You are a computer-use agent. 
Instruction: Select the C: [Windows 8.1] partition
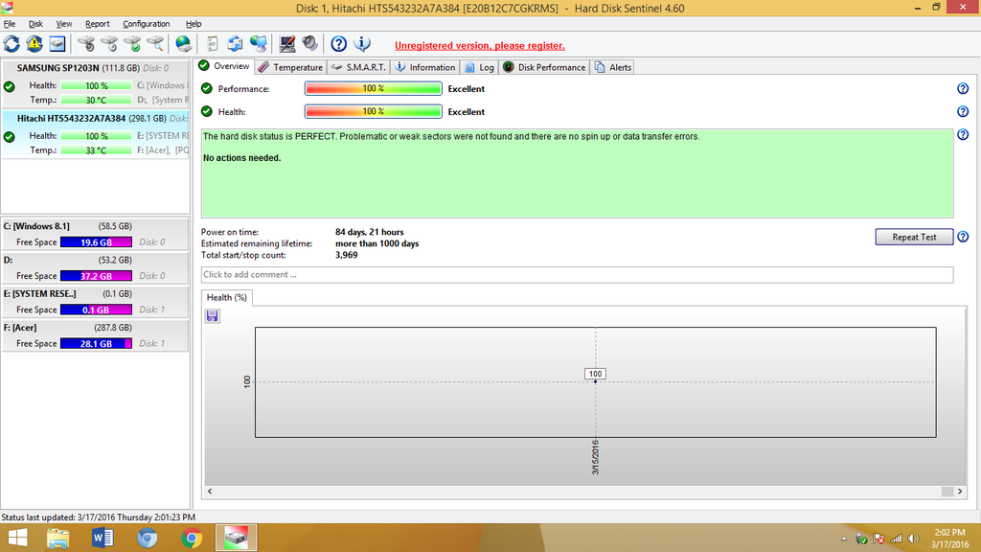(x=67, y=225)
